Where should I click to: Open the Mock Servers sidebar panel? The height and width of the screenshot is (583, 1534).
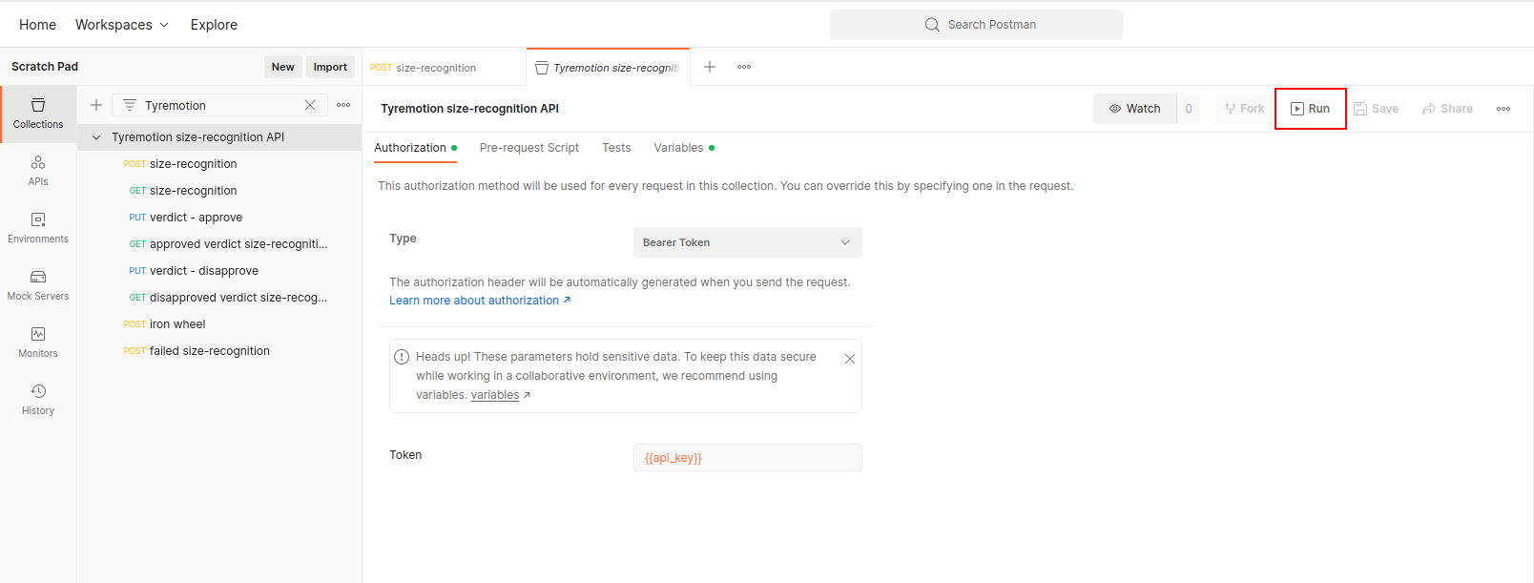pos(38,285)
